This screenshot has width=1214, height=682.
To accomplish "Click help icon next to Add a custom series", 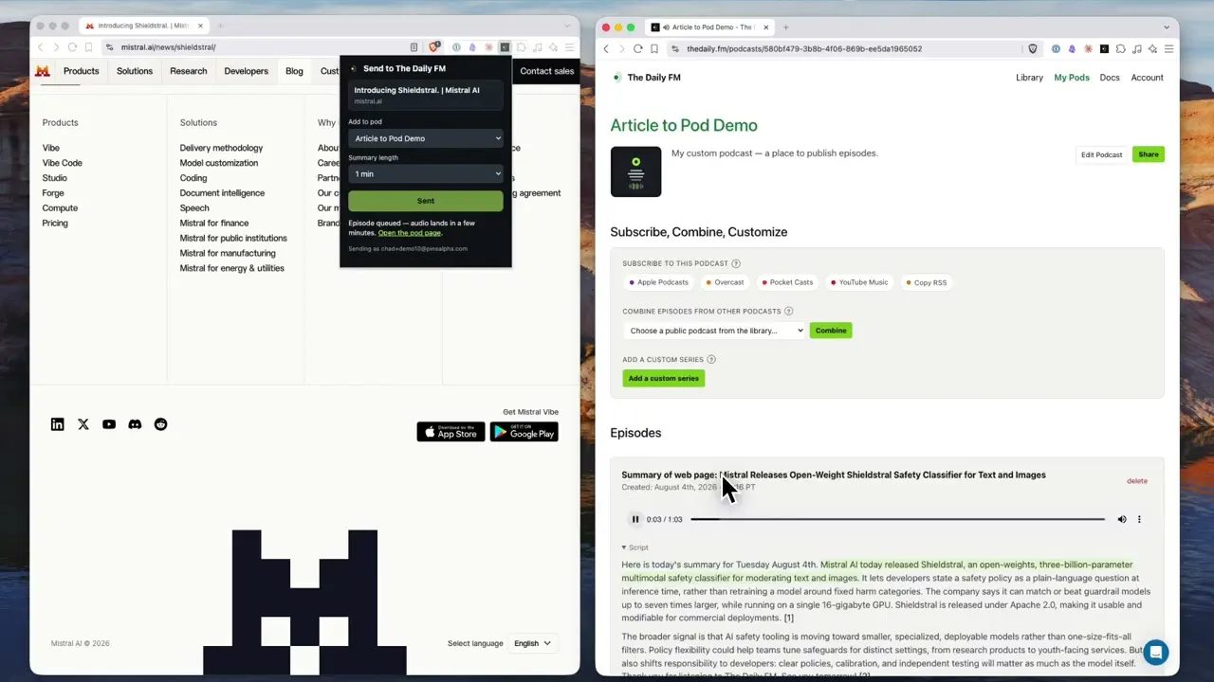I will (x=711, y=359).
